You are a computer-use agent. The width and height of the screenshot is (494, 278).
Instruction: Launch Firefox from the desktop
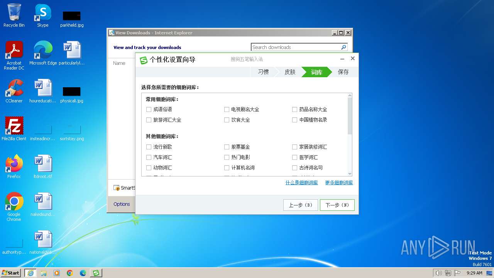14,166
